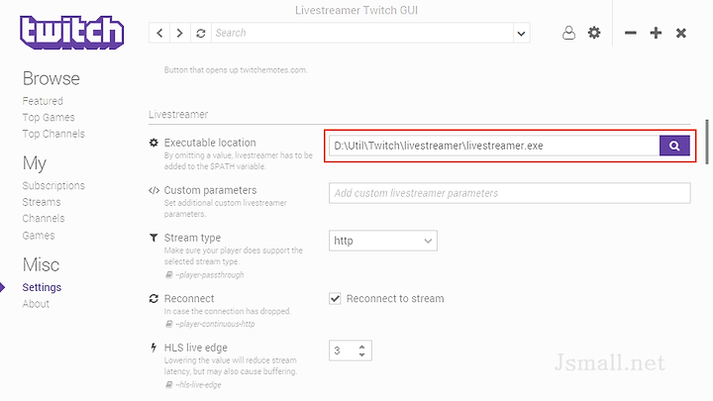Click the Custom parameters input field

pyautogui.click(x=510, y=193)
